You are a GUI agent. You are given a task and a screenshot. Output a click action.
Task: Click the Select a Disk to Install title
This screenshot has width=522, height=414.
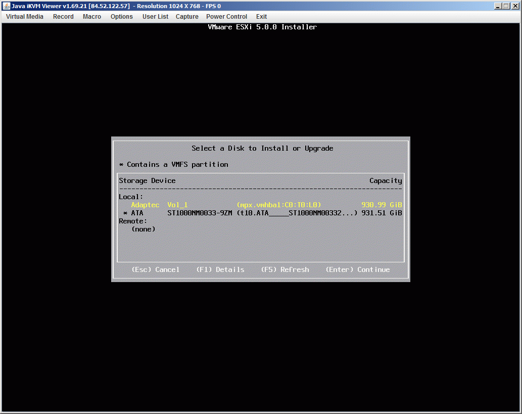pyautogui.click(x=262, y=148)
